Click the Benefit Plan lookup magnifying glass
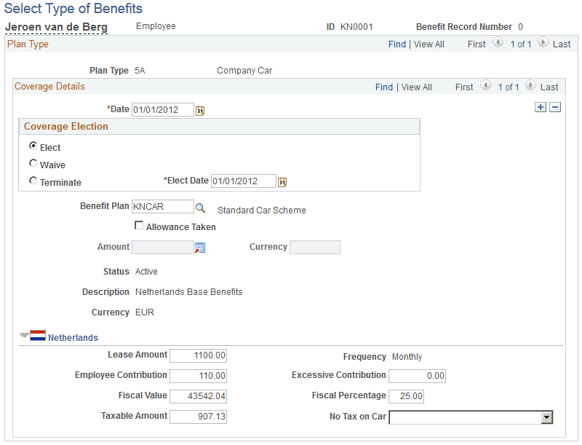 point(201,207)
